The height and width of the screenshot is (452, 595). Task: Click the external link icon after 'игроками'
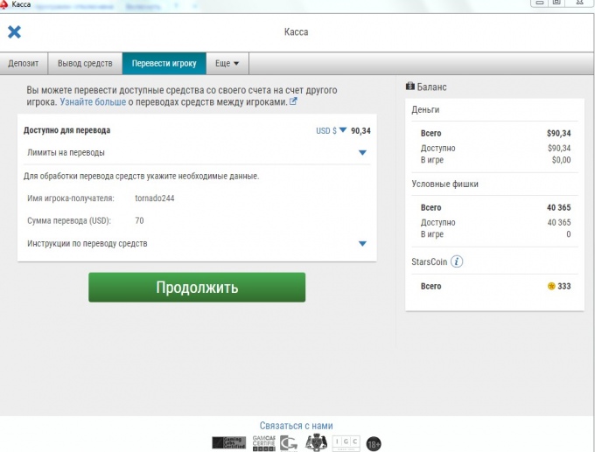pos(293,101)
